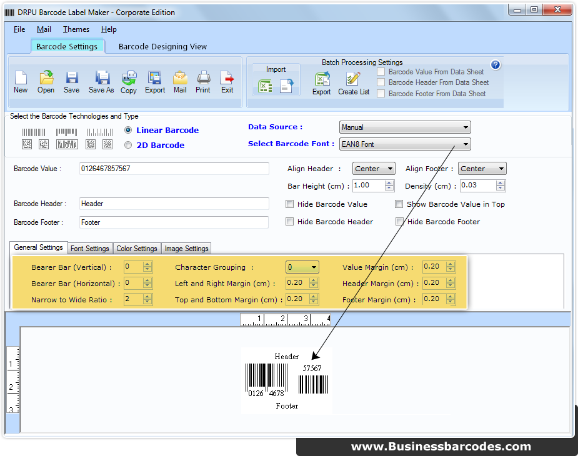Click the toolbar Export image icon
Image resolution: width=578 pixels, height=456 pixels.
pyautogui.click(x=154, y=78)
